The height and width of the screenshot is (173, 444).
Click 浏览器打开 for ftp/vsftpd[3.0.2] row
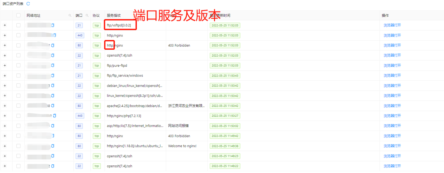(x=392, y=25)
